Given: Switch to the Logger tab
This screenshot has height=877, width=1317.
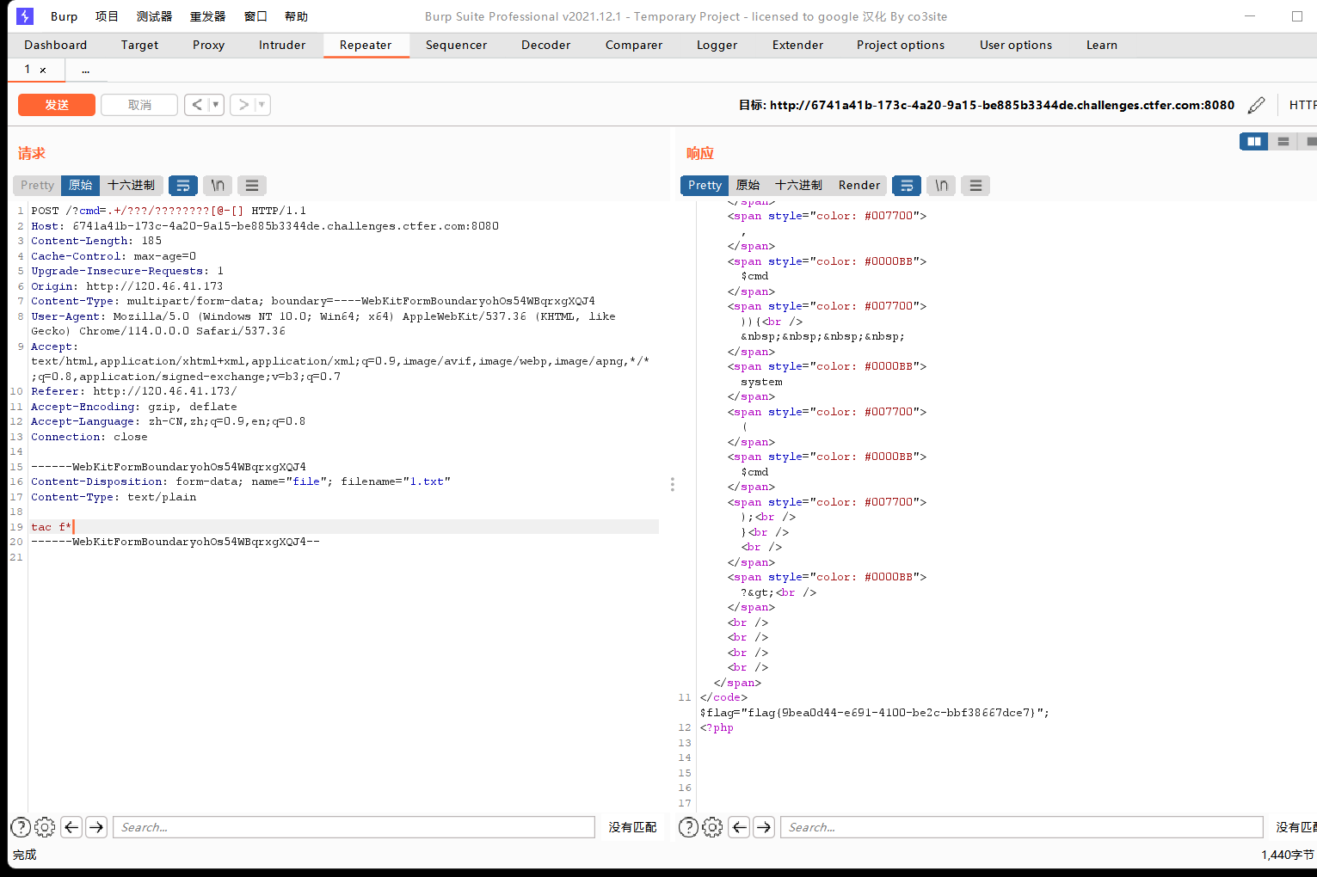Looking at the screenshot, I should point(717,45).
